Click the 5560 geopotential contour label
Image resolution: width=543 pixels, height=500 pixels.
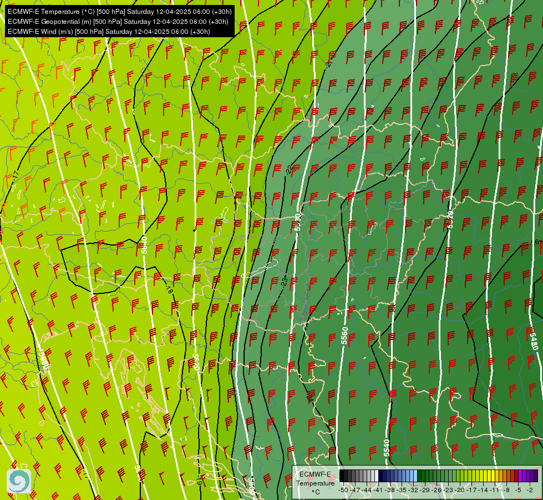pyautogui.click(x=344, y=336)
